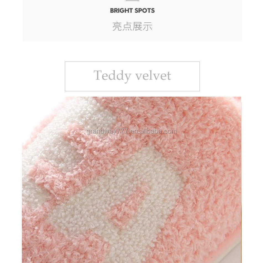This screenshot has height=263, width=263.
Task: Click the word velvet in the label
Action: pos(153,76)
